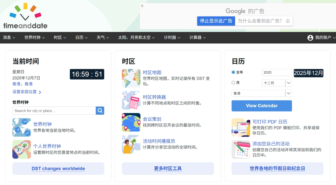This screenshot has height=185, width=336.
Task: Click the personal world clock wristwatch icon
Action: point(22,149)
